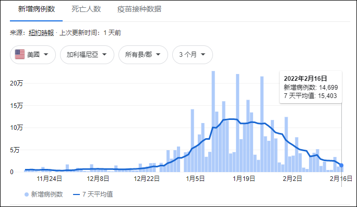The width and height of the screenshot is (357, 207).
Task: Click the US flag icon
Action: 20,54
